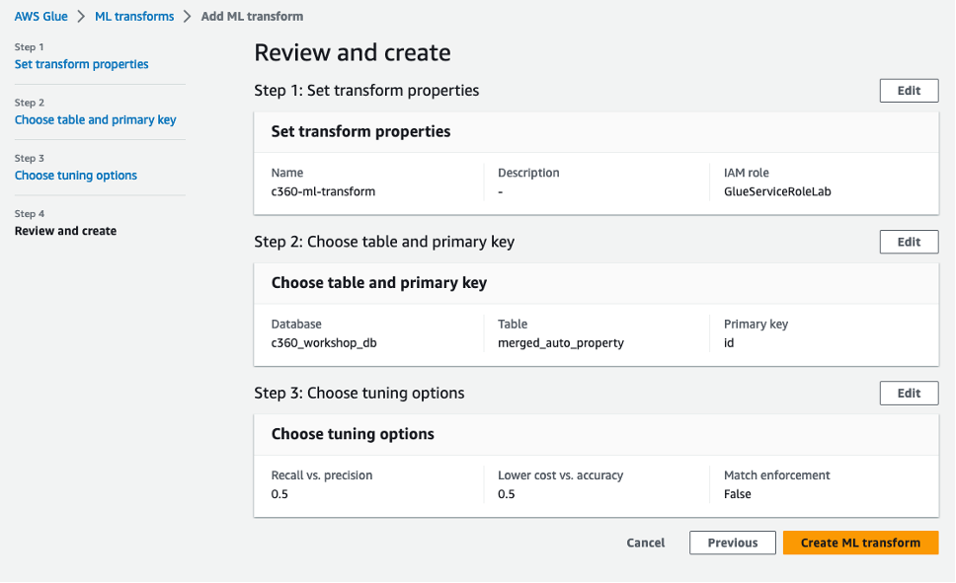Click the AWS Glue breadcrumb link
The height and width of the screenshot is (583, 956).
pyautogui.click(x=40, y=17)
